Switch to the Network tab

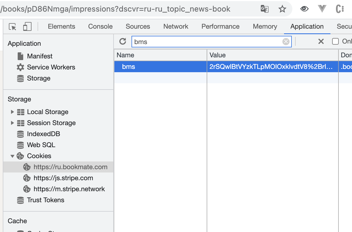[x=176, y=26]
